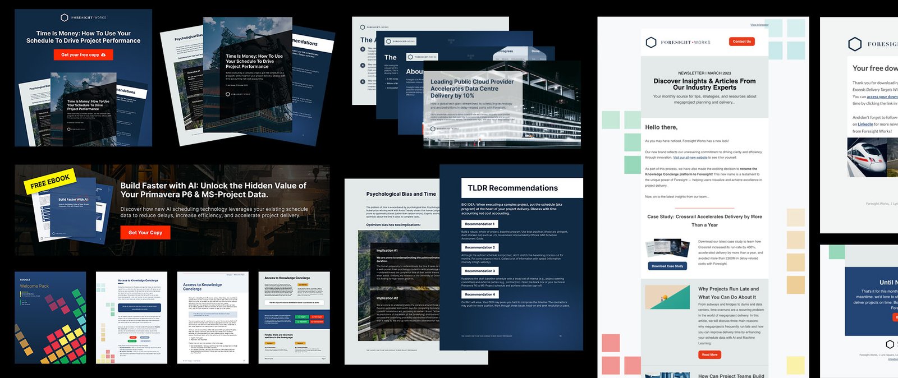
Task: Click the yellow decorative square beside the newsletter
Action: 795,365
